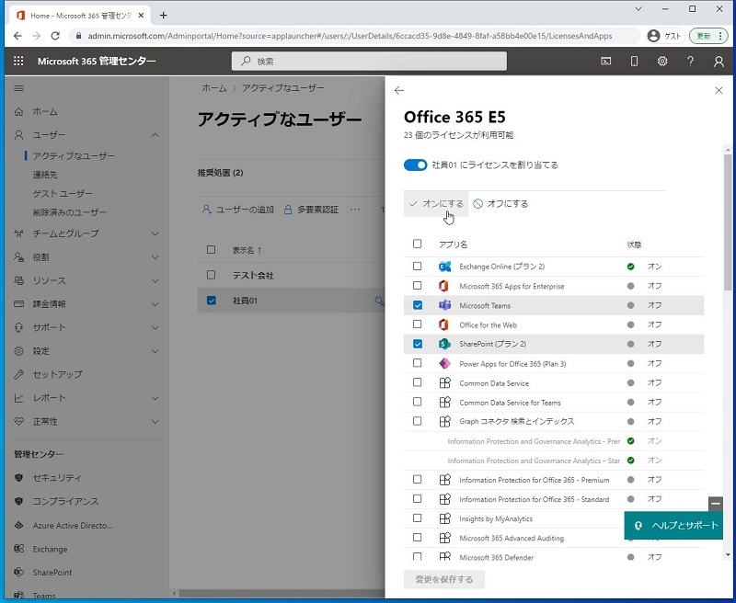Open Cloud Shell icon in header
The image size is (736, 603).
[606, 61]
